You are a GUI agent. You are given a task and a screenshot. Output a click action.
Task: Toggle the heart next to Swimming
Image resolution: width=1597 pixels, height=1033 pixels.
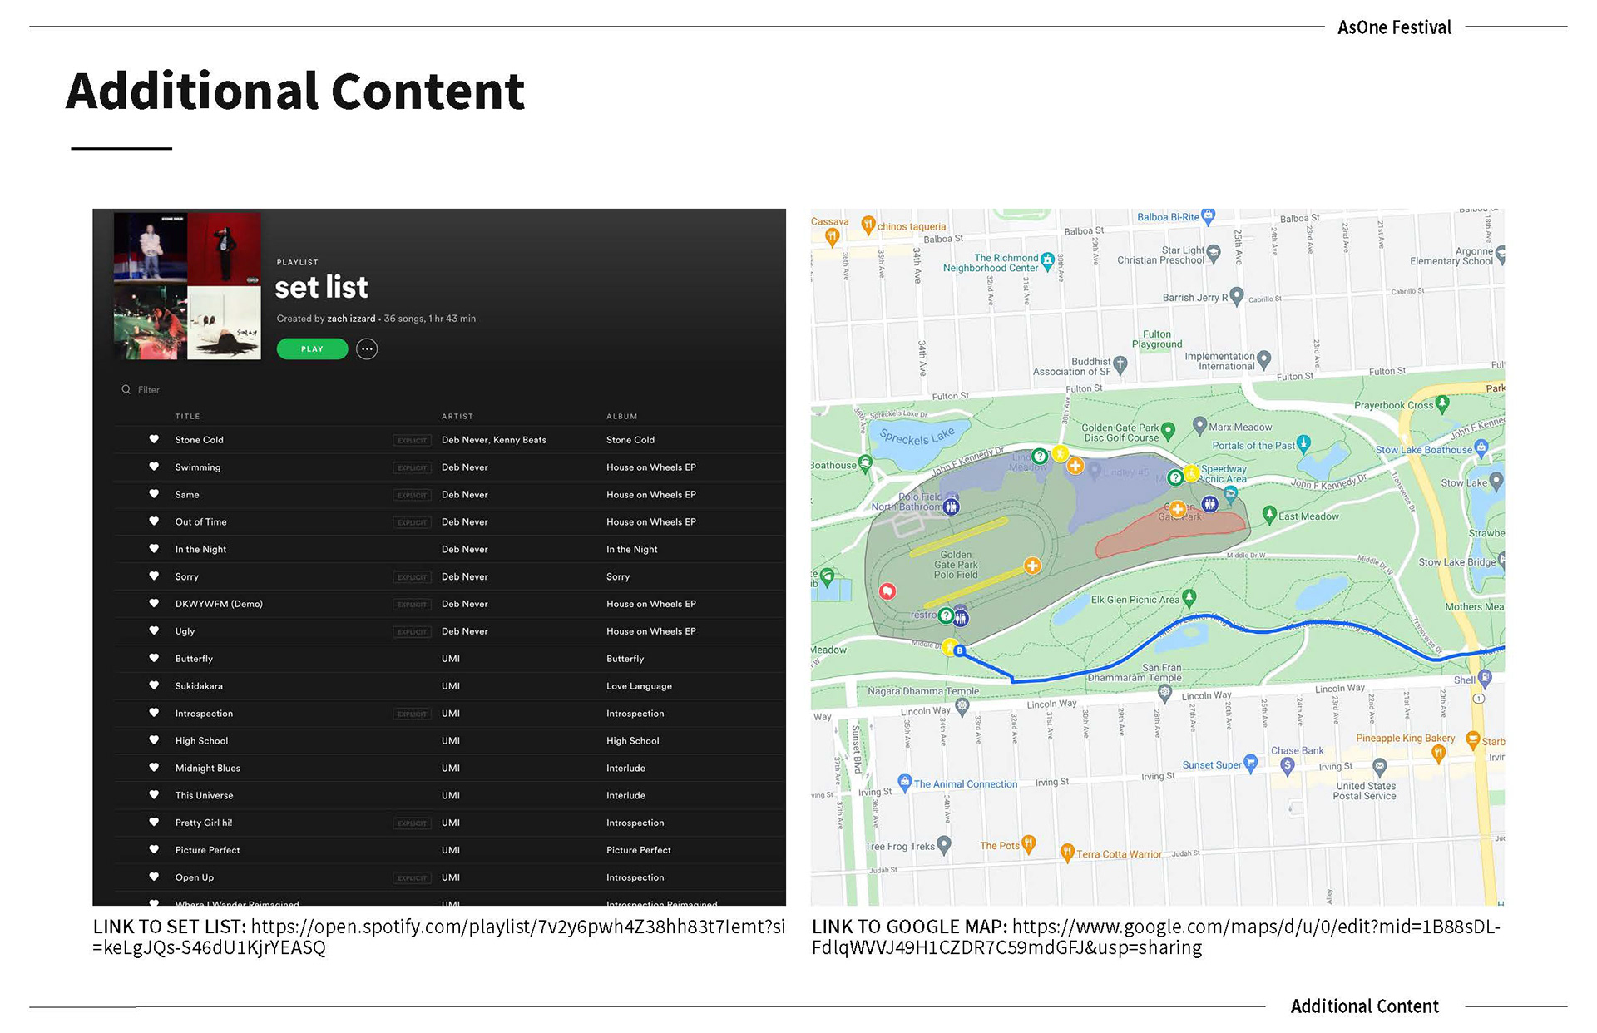(154, 467)
